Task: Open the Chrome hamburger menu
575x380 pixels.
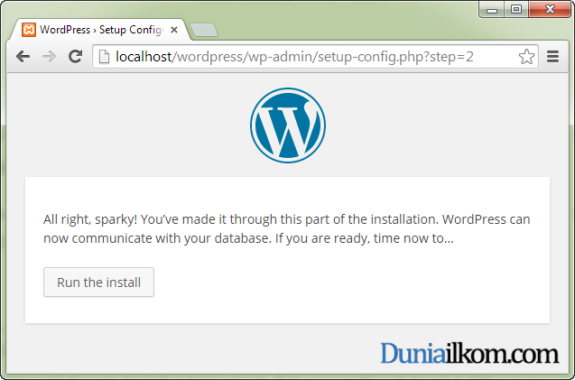Action: 552,57
